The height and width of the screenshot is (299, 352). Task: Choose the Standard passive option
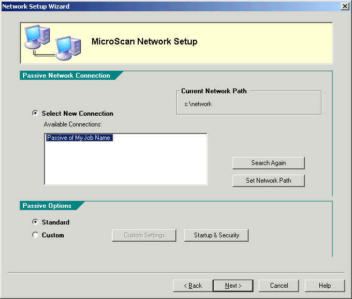click(x=35, y=222)
